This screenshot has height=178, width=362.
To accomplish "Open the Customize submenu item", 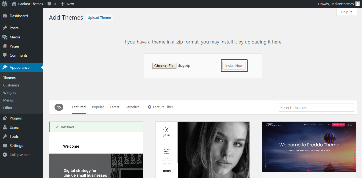I will click(11, 85).
